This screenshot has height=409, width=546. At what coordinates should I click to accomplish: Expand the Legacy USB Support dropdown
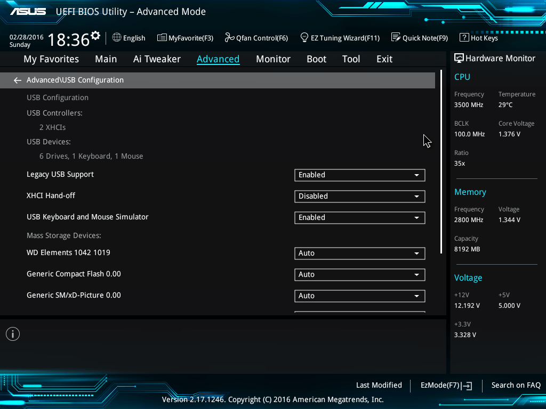pyautogui.click(x=359, y=175)
